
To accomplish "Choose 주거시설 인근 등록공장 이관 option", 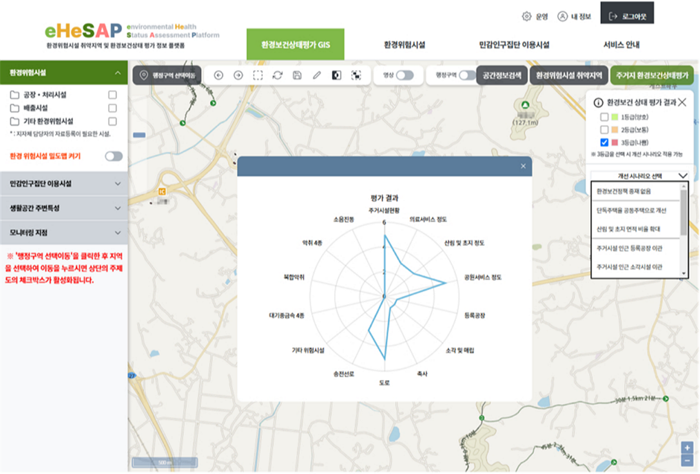I will pos(636,248).
